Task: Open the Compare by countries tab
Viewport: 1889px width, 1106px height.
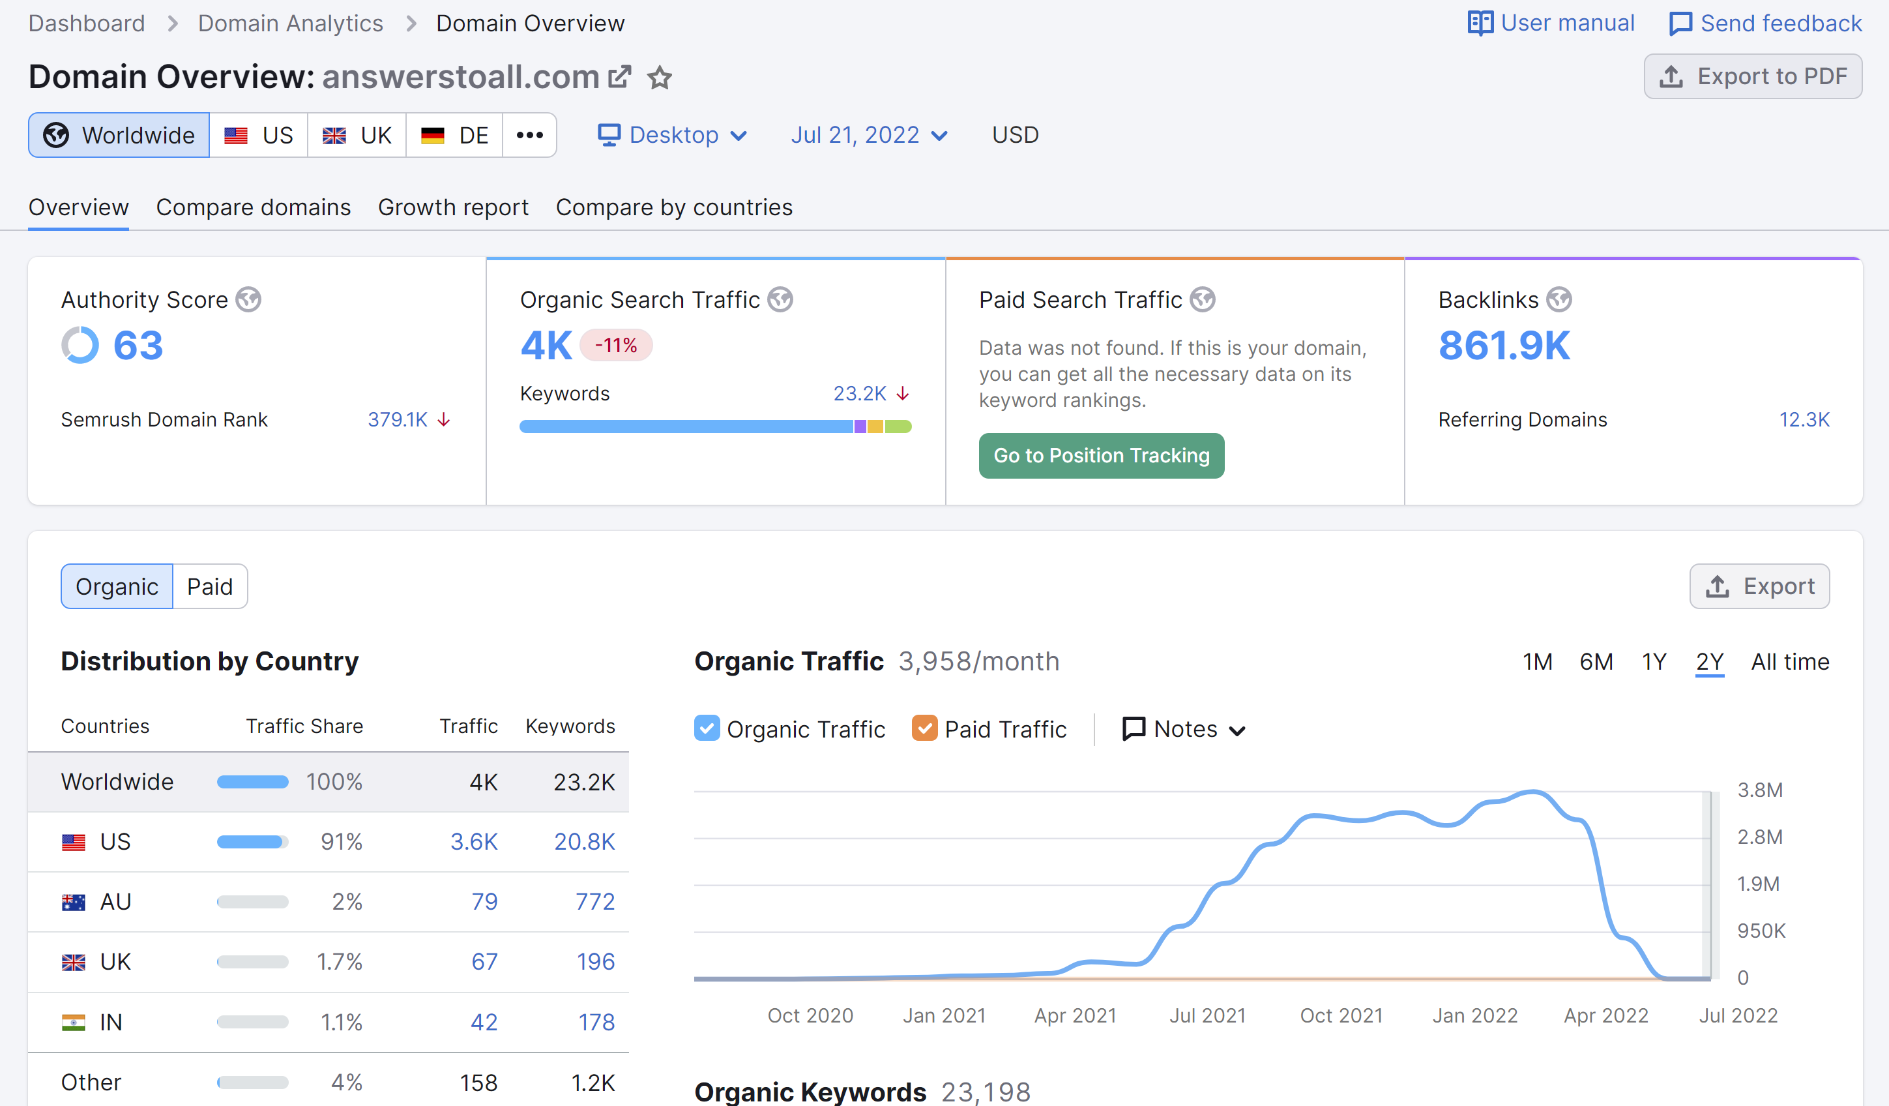Action: [x=674, y=207]
